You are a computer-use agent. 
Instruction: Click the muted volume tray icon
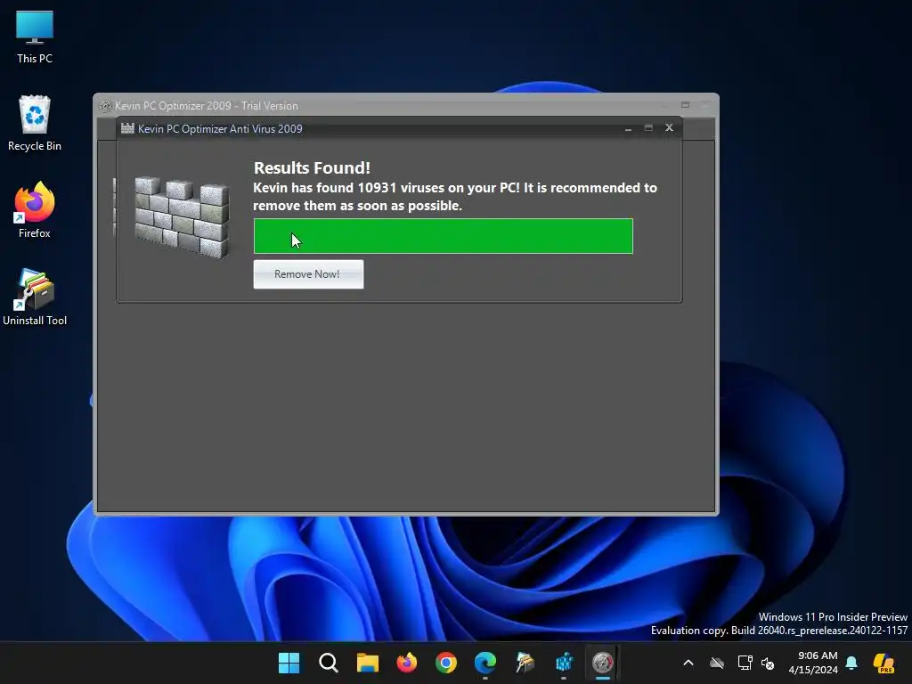tap(768, 663)
